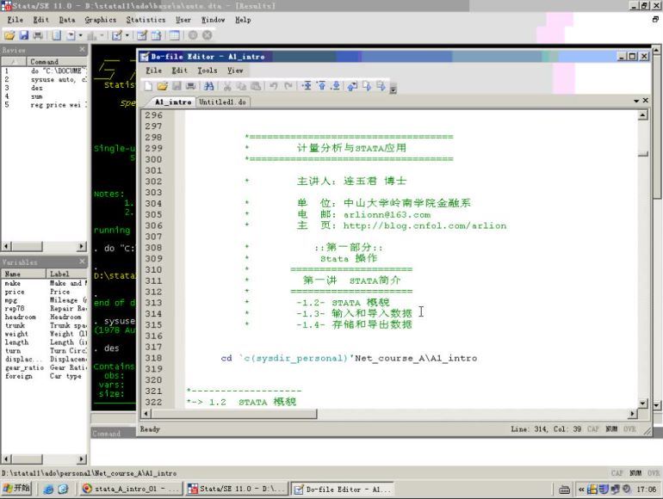
Task: Open the View menu in Do-file Editor
Action: 235,71
